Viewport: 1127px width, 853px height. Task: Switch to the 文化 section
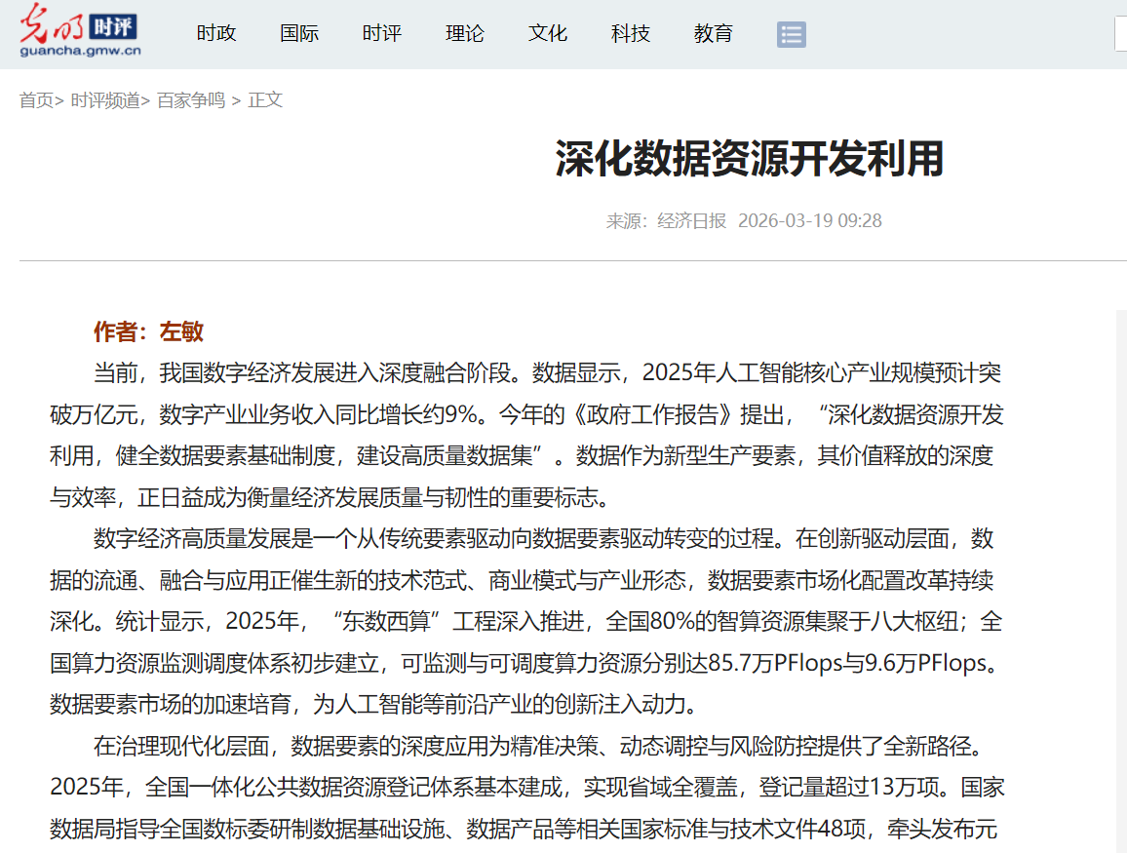(548, 33)
